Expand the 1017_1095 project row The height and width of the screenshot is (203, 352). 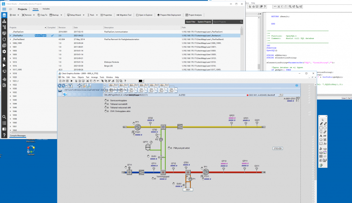coord(10,69)
